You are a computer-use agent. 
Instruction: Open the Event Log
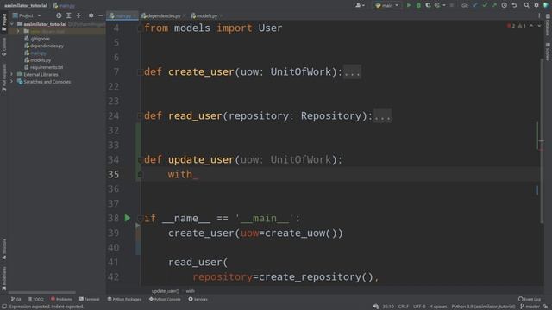click(x=530, y=299)
